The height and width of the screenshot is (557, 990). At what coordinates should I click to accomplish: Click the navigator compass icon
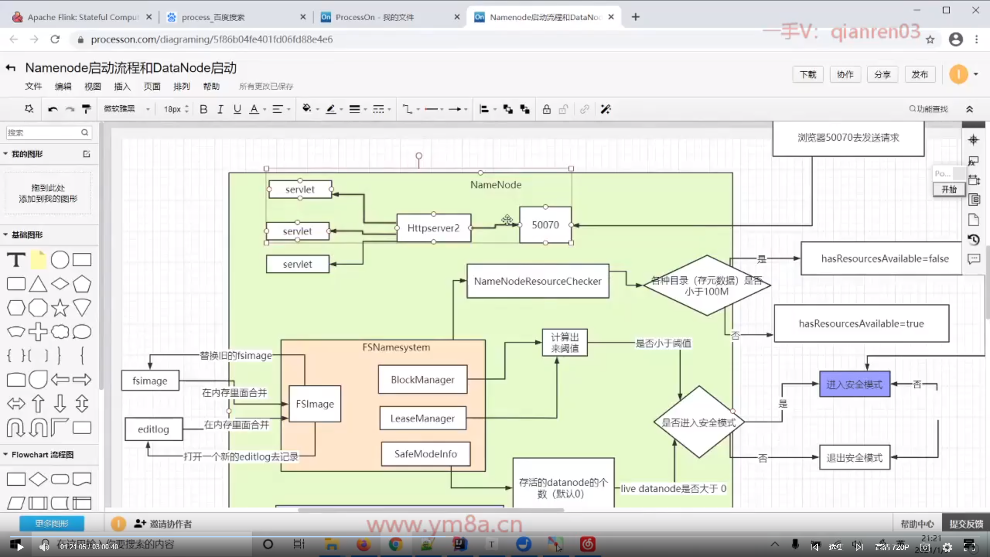(x=973, y=140)
